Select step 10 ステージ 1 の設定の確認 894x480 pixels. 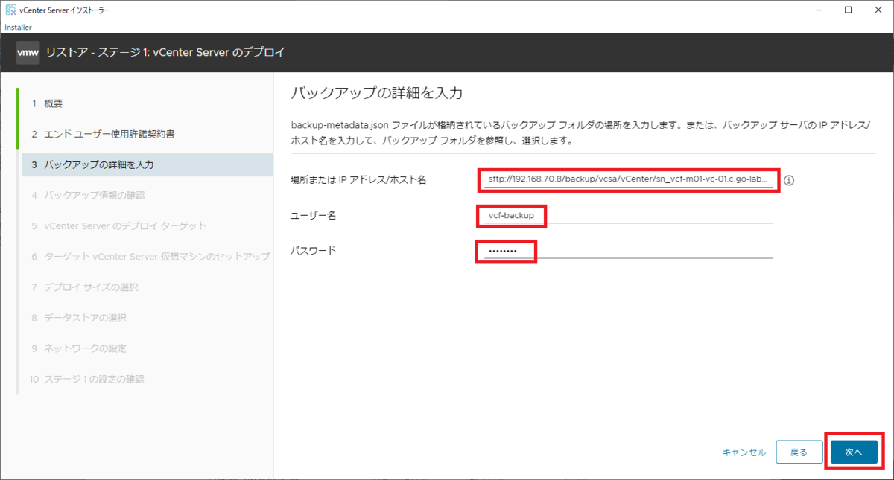point(148,379)
